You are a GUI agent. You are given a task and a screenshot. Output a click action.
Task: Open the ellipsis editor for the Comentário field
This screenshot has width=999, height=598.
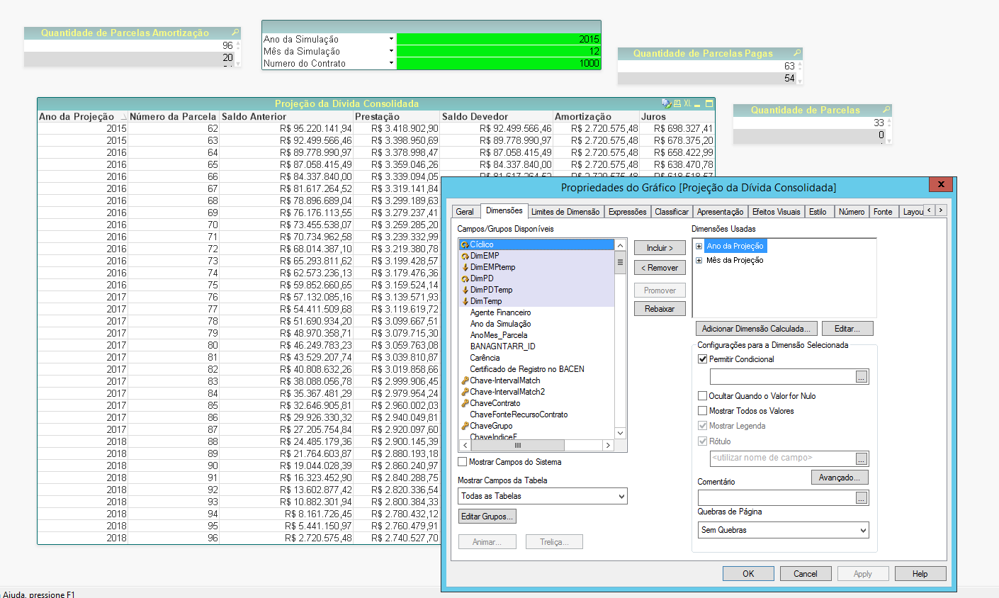[x=862, y=498]
